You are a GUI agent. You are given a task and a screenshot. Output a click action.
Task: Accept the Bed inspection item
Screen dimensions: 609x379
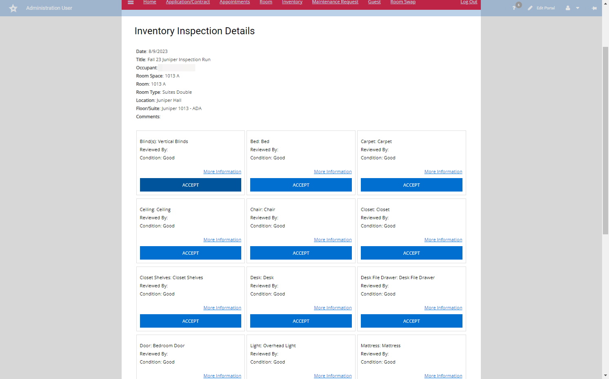[x=301, y=185]
